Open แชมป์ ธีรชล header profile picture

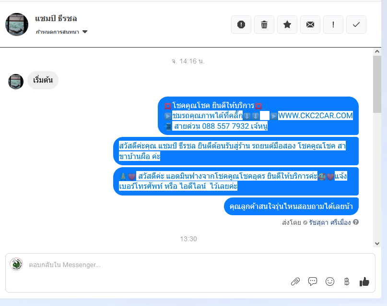[17, 24]
